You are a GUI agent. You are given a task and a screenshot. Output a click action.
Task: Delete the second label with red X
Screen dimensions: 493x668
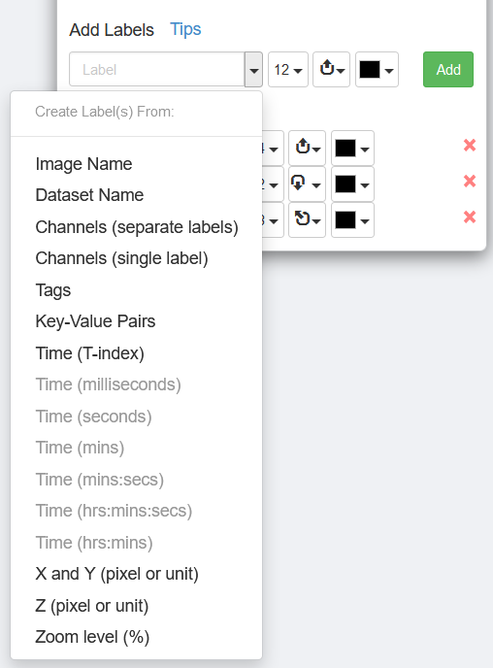pos(470,182)
